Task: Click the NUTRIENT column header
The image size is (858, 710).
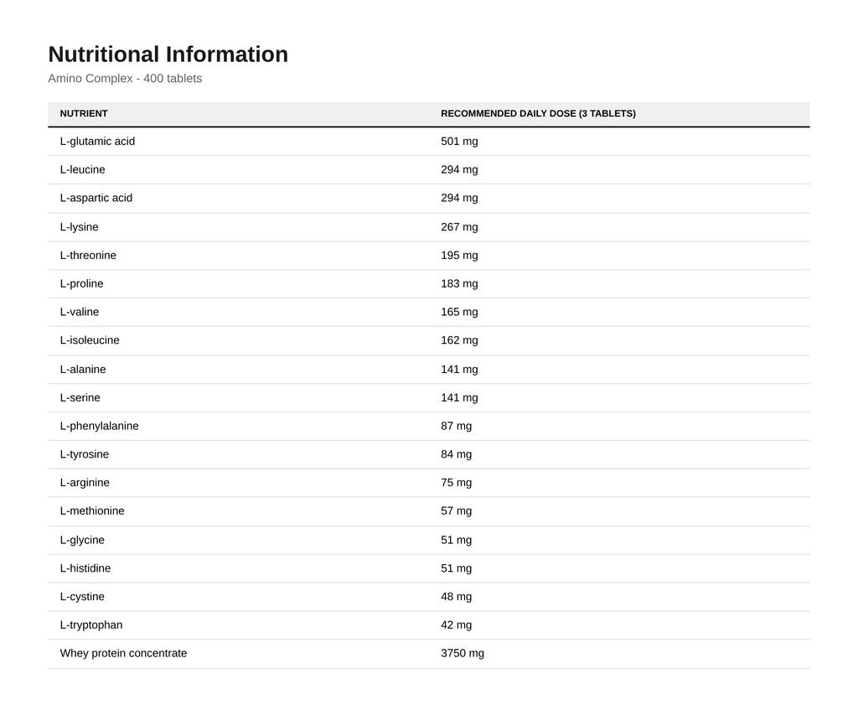Action: click(84, 113)
